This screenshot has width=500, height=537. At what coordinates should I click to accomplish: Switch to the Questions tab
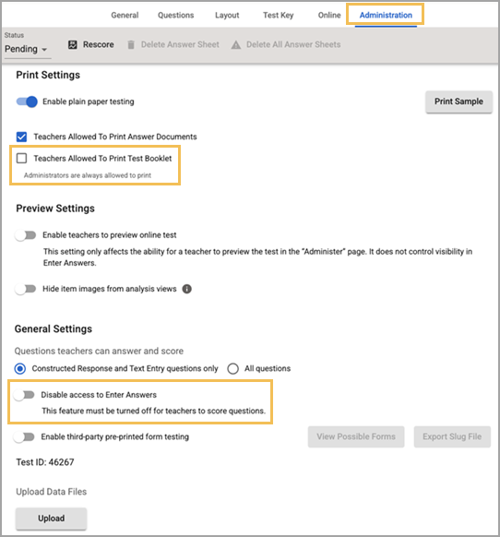click(175, 15)
